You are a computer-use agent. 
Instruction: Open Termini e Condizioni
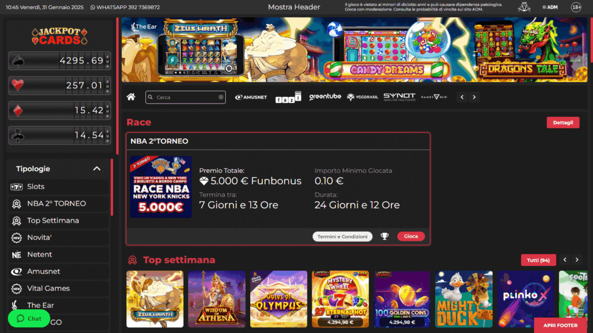click(342, 236)
